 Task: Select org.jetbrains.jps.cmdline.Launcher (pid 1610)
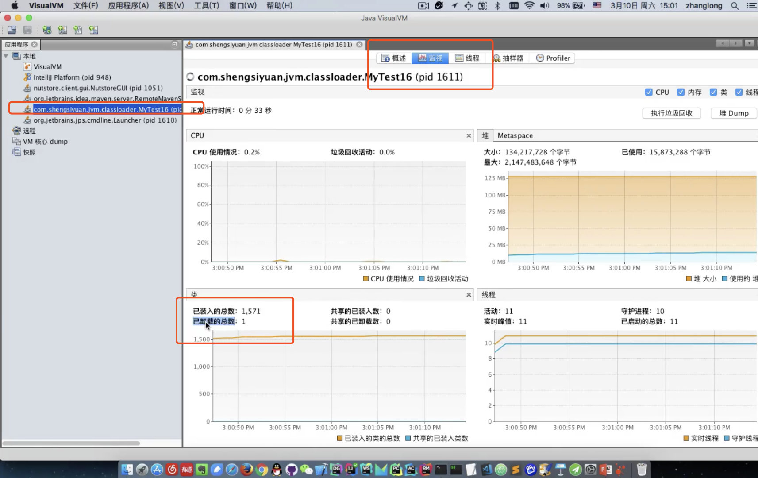pyautogui.click(x=105, y=120)
